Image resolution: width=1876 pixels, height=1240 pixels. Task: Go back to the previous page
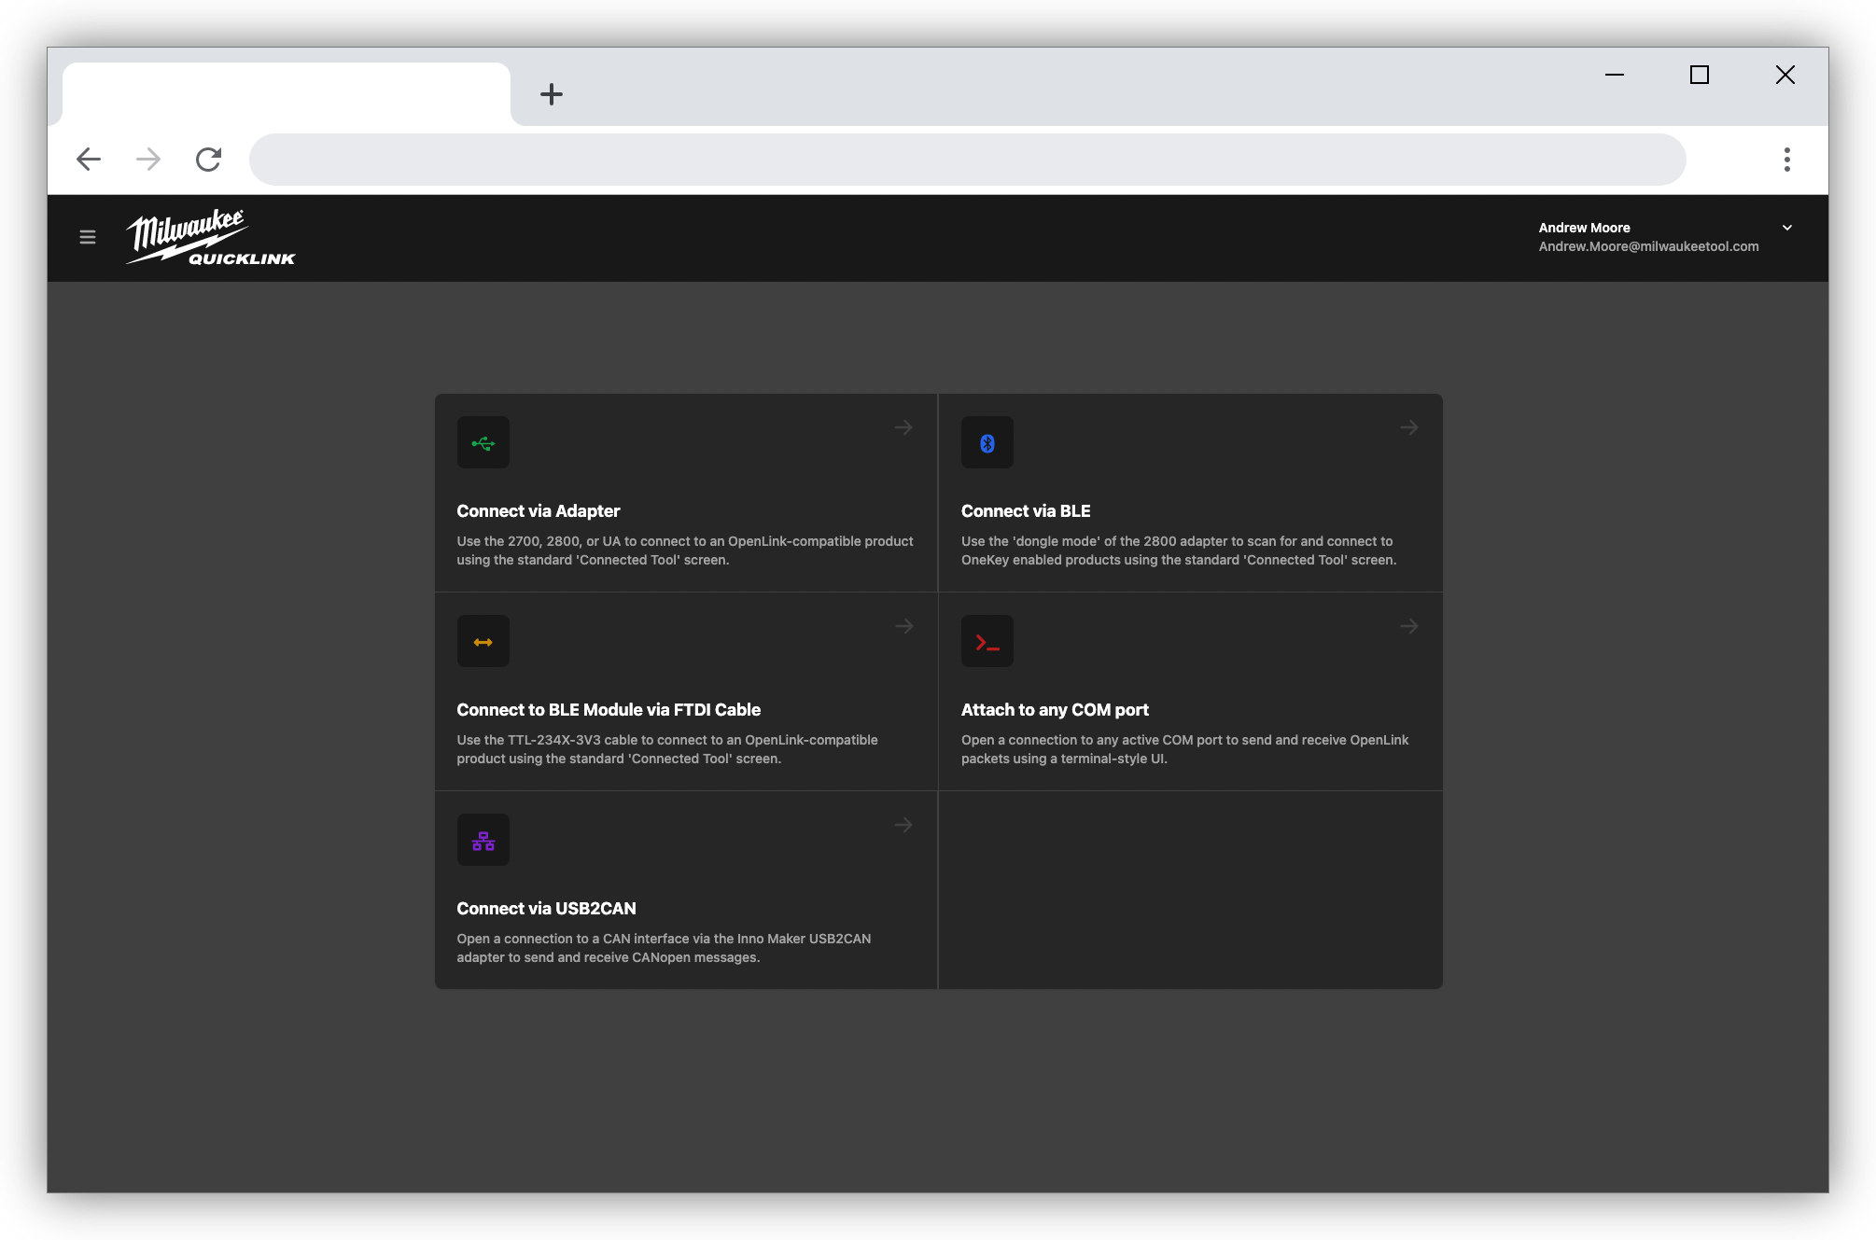pyautogui.click(x=89, y=160)
